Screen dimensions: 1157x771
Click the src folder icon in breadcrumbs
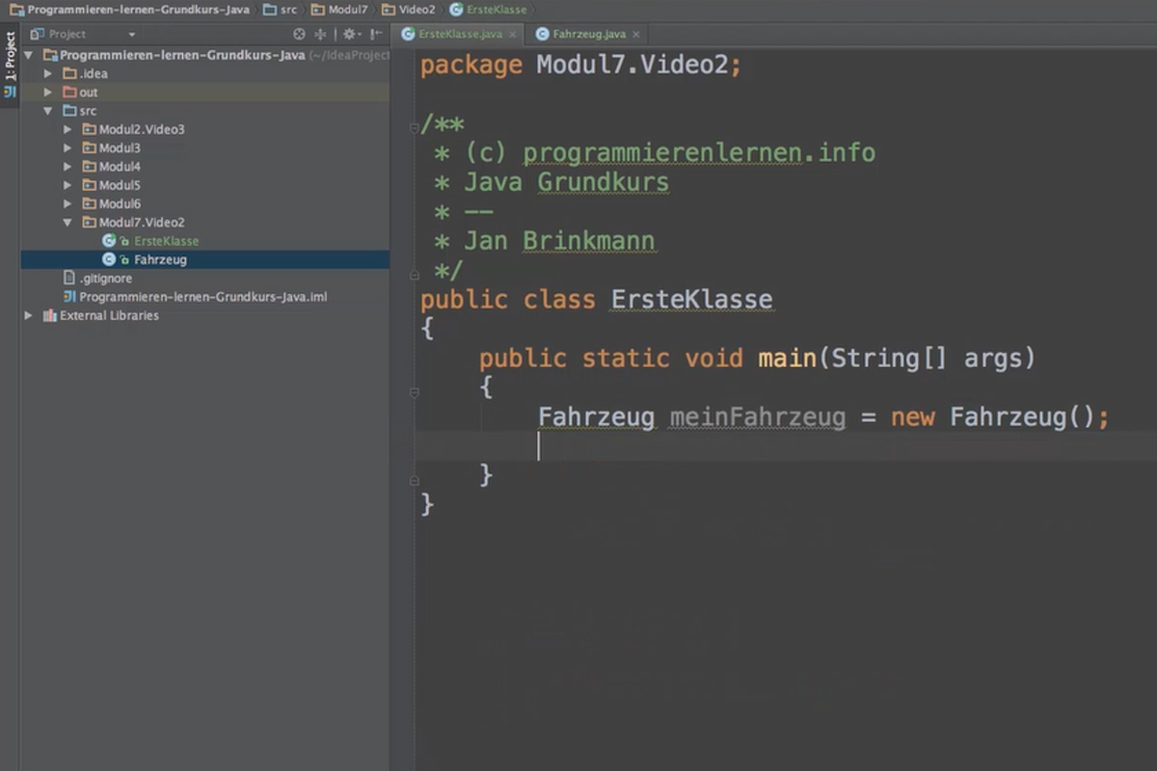click(270, 9)
